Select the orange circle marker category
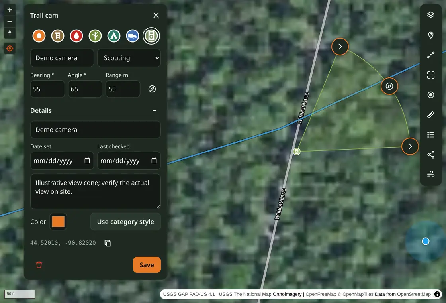 tap(39, 36)
